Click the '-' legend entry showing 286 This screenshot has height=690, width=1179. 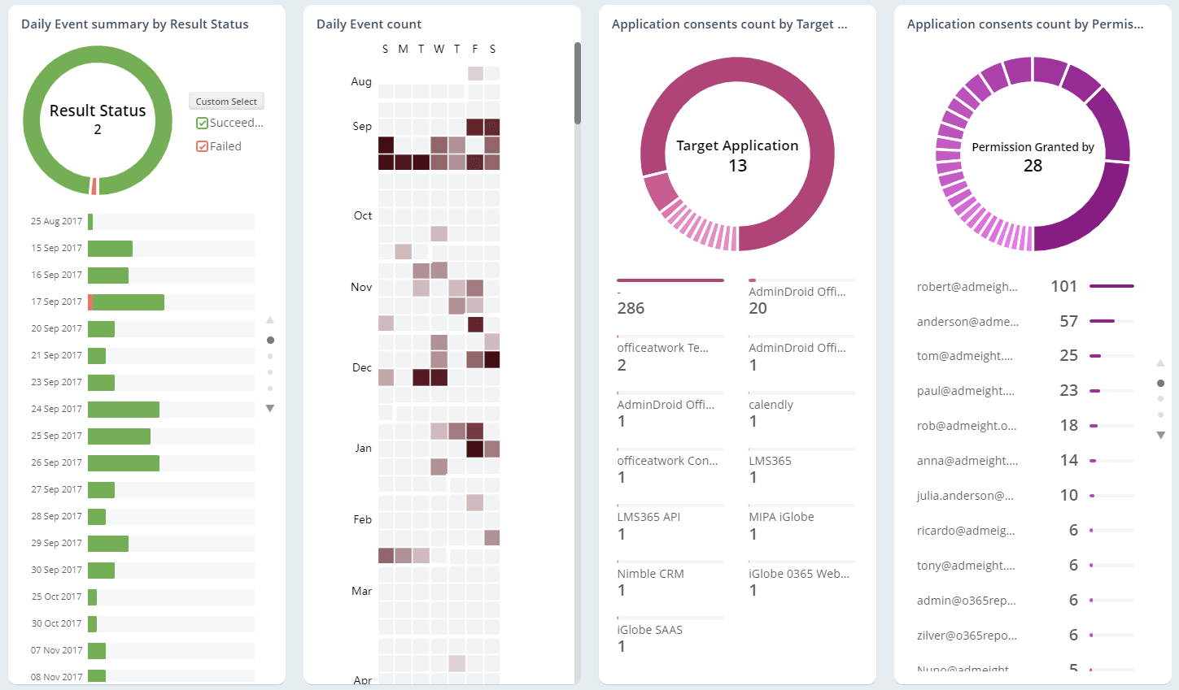coord(619,291)
